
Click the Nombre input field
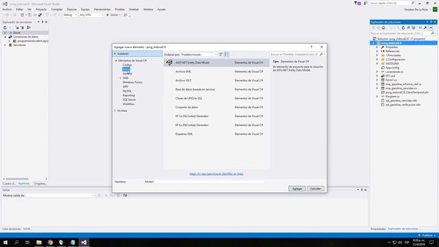(204, 182)
